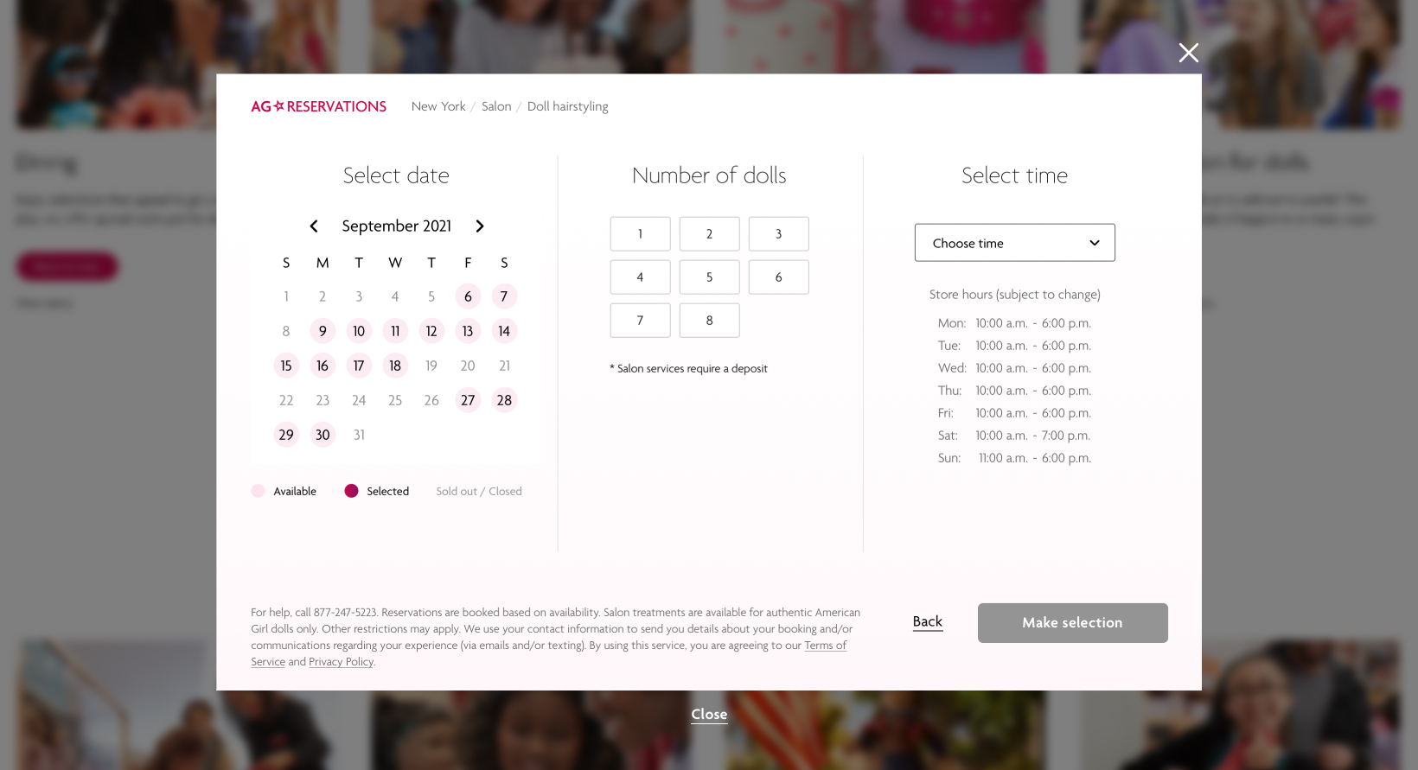The image size is (1418, 770).
Task: Advance calendar to next month
Action: (x=480, y=226)
